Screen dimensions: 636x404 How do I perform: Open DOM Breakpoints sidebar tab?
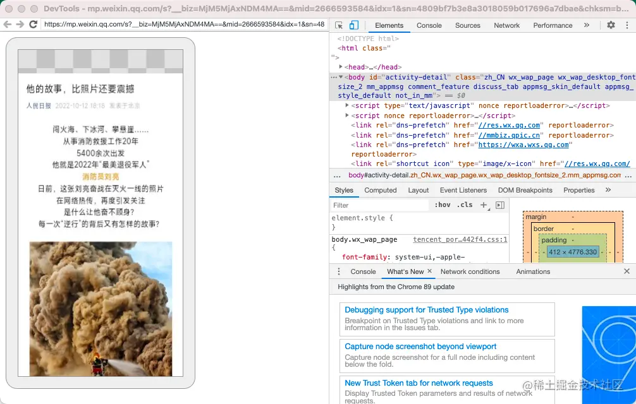tap(525, 190)
